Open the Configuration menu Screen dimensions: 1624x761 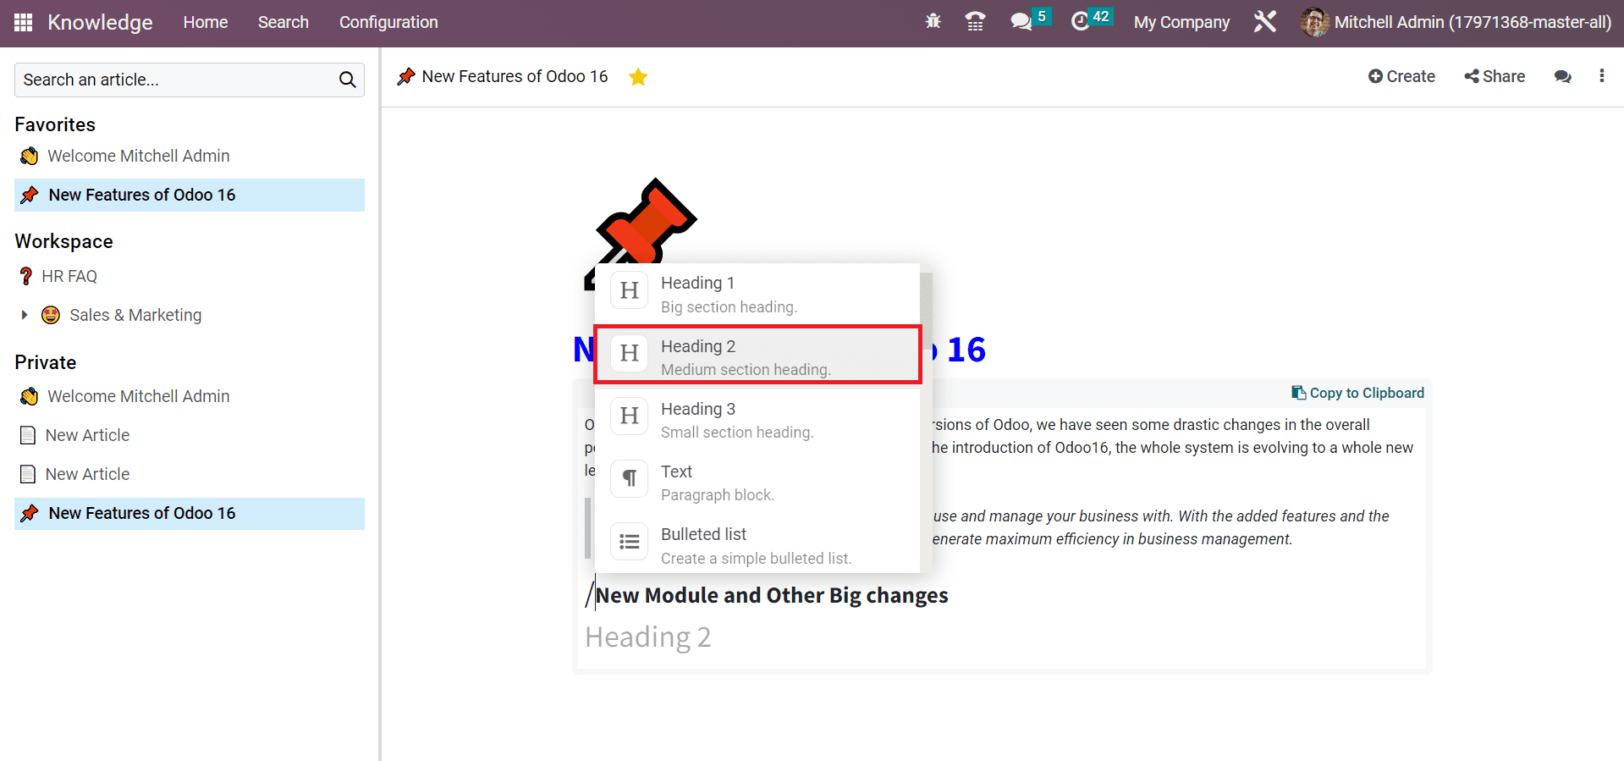(388, 22)
